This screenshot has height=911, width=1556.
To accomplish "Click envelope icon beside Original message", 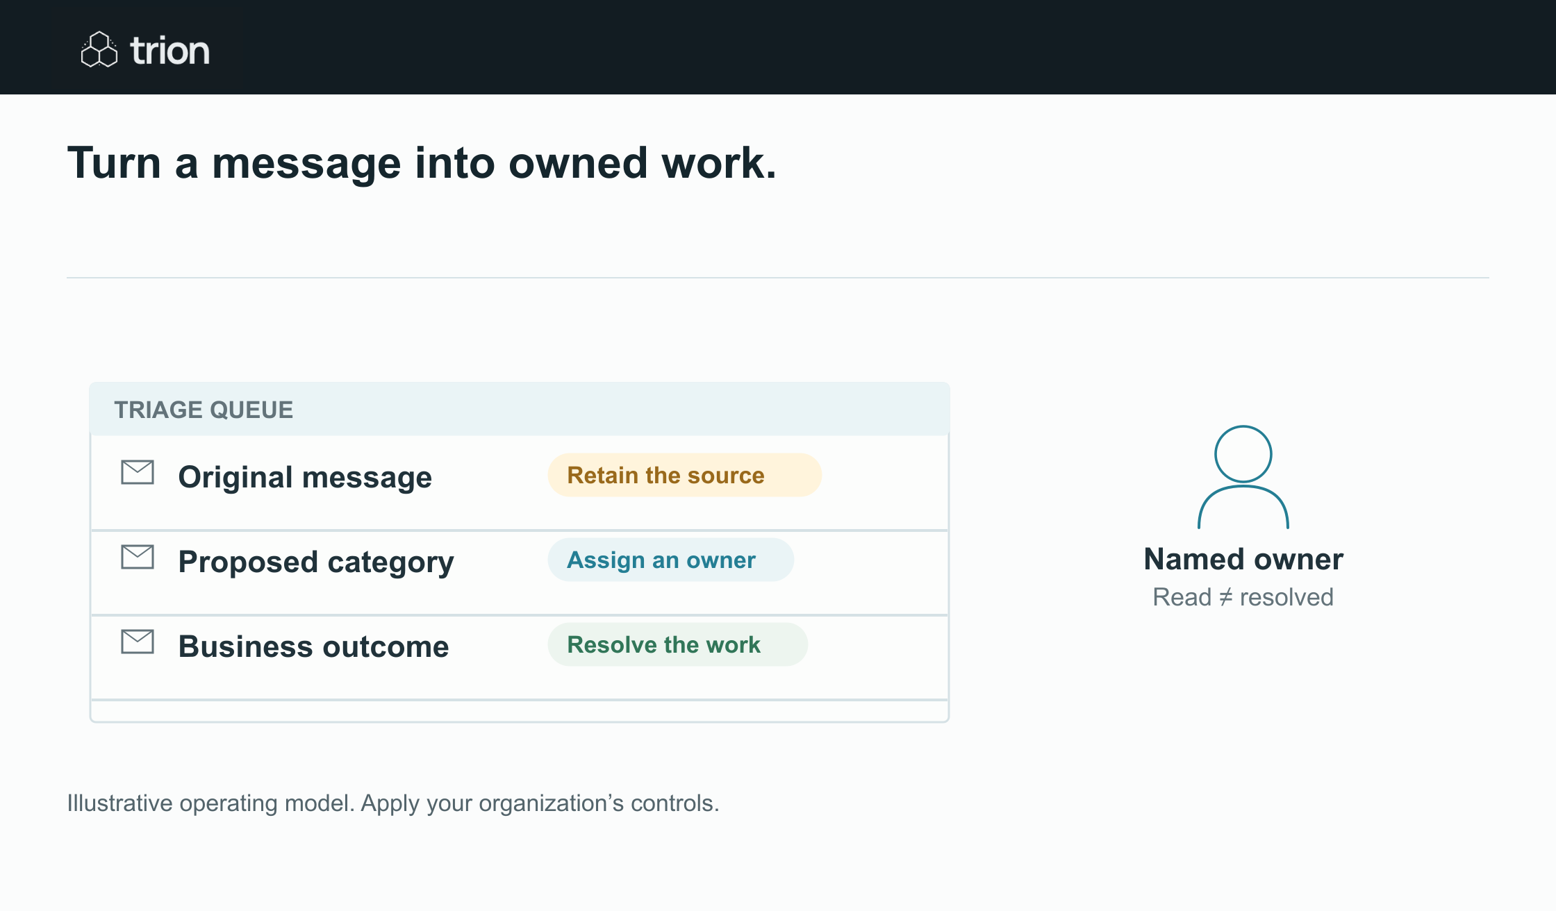I will 138,472.
